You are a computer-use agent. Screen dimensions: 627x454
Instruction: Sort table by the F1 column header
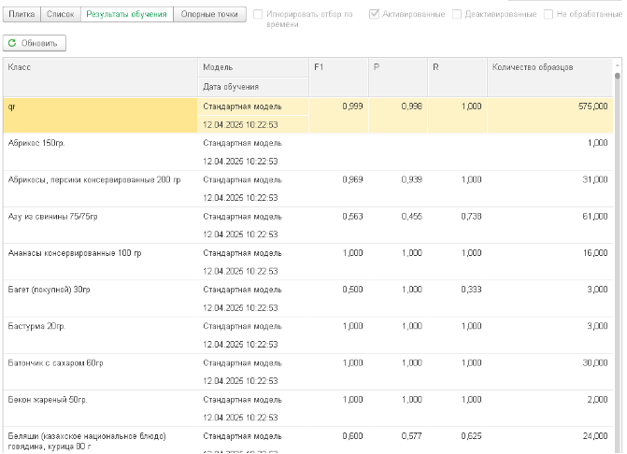pos(338,68)
